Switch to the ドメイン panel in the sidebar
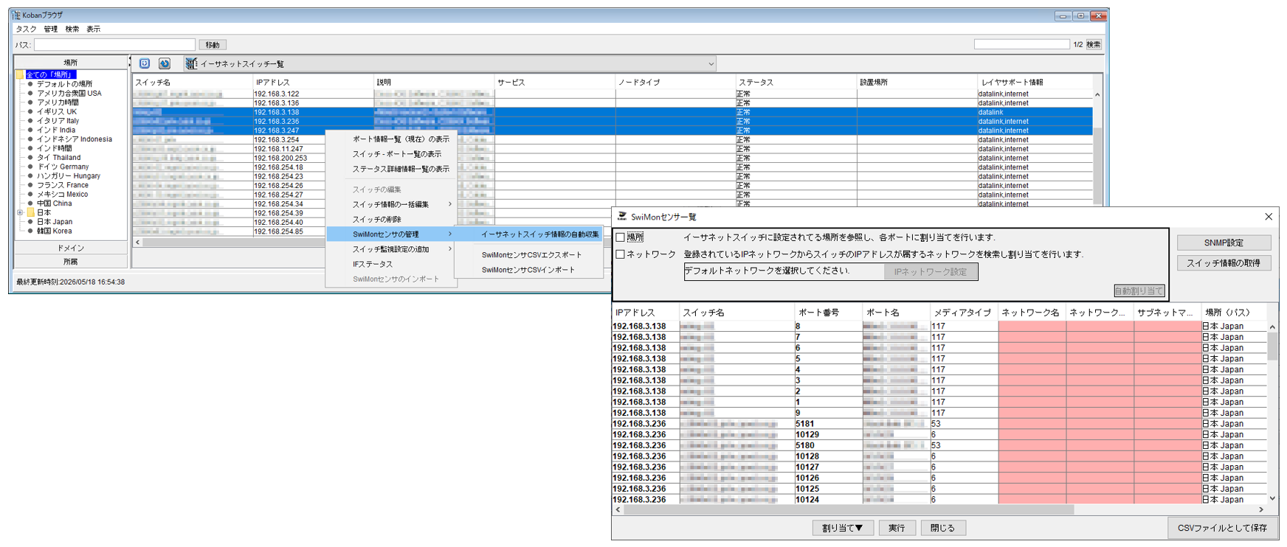The image size is (1287, 547). tap(71, 248)
